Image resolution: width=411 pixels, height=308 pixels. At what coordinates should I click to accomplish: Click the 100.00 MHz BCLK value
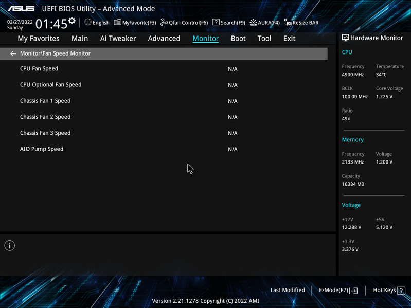pyautogui.click(x=354, y=97)
